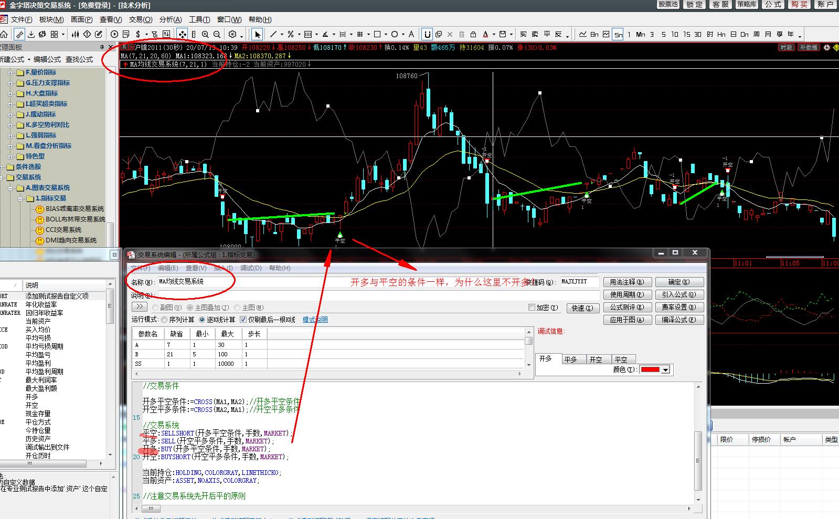Open the 模式说明 link
Image resolution: width=839 pixels, height=519 pixels.
point(315,320)
